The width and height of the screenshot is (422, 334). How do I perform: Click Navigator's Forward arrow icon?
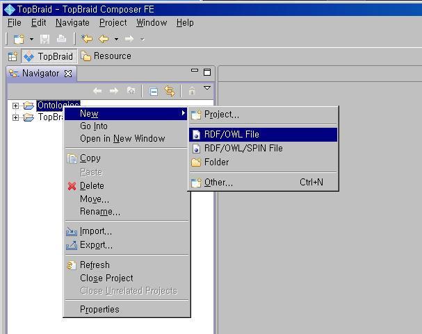click(x=114, y=91)
